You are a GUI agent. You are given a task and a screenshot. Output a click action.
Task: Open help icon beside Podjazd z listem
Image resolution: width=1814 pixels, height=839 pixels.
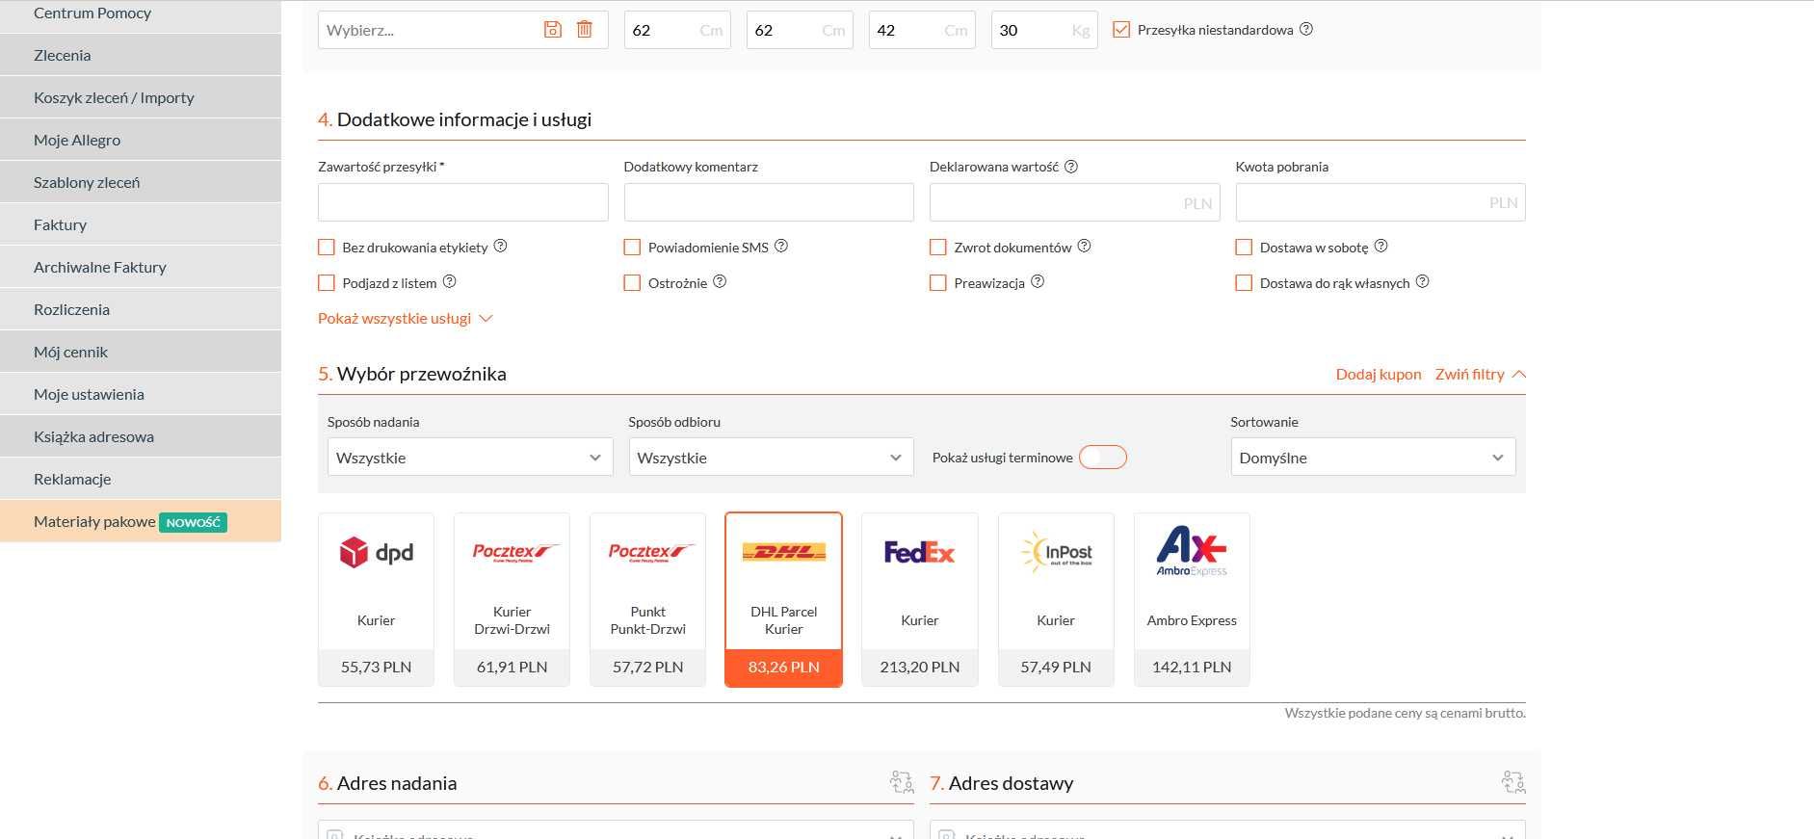click(x=450, y=282)
